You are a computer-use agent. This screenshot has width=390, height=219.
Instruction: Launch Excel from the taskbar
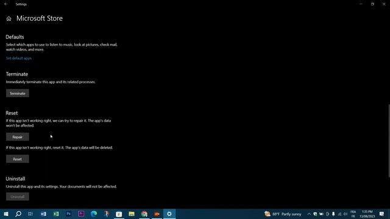point(56,214)
